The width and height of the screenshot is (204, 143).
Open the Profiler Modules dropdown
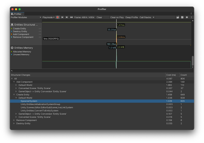point(26,17)
